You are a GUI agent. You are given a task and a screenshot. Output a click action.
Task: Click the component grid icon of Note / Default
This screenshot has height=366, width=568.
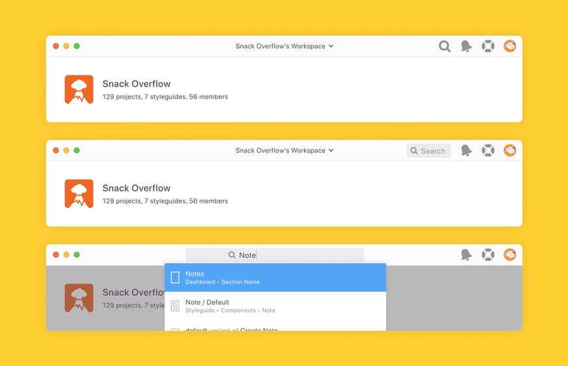[x=175, y=306]
